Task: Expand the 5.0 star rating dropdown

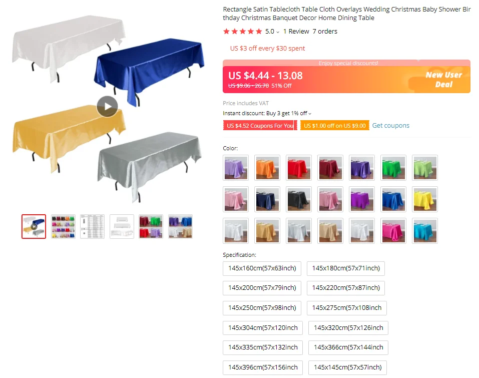Action: pyautogui.click(x=272, y=32)
